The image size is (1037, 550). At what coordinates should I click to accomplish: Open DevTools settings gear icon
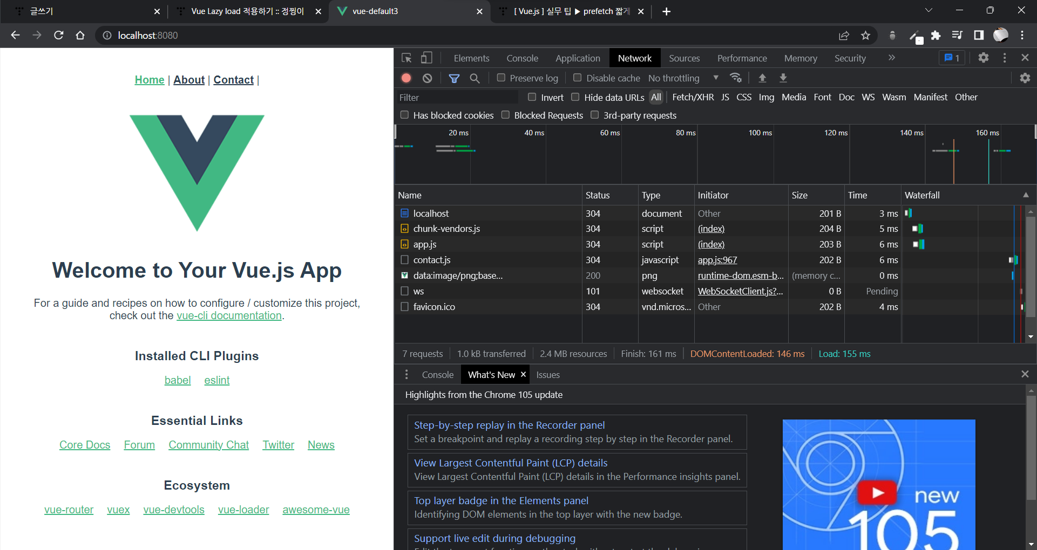(984, 58)
